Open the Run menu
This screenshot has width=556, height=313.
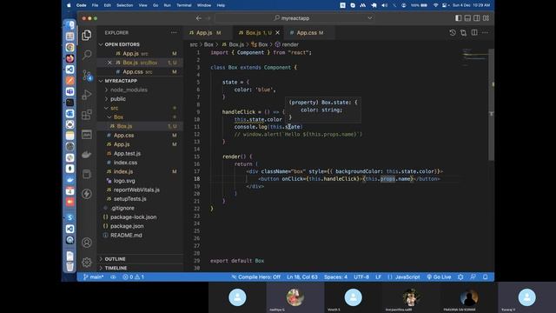(167, 5)
